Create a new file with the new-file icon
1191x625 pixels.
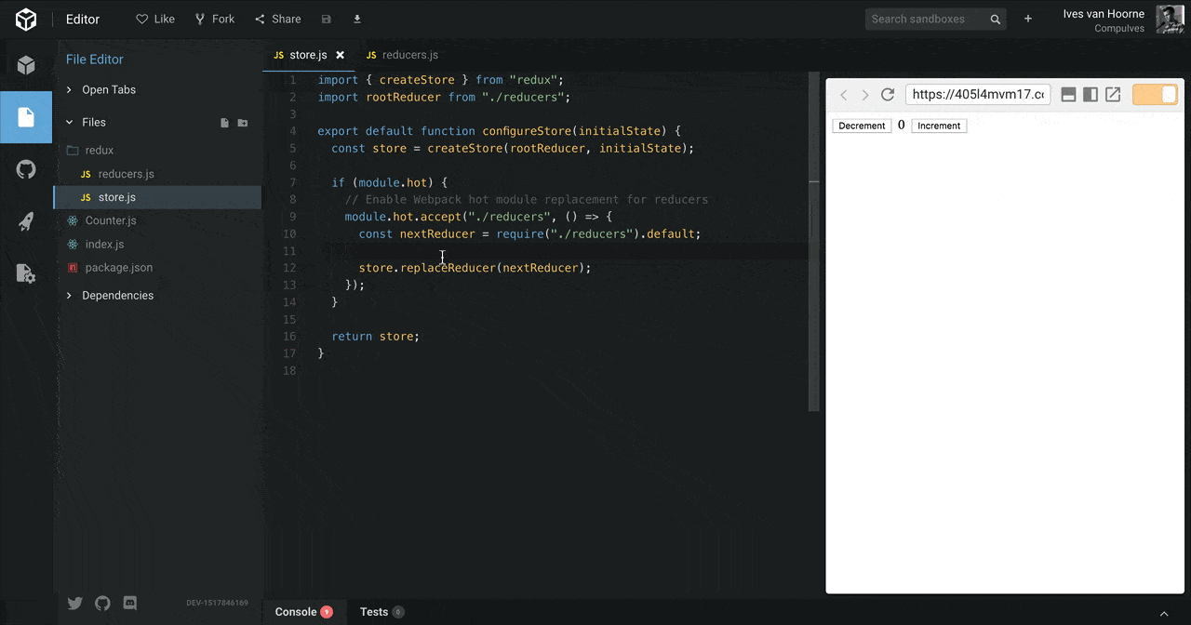point(224,122)
